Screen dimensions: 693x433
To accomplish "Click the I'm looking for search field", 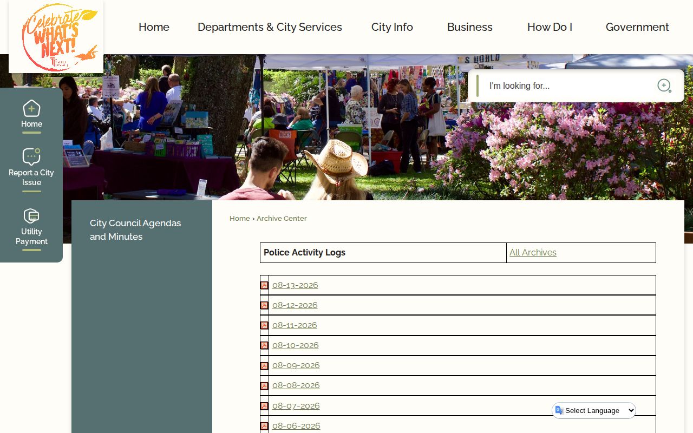I will pyautogui.click(x=568, y=86).
